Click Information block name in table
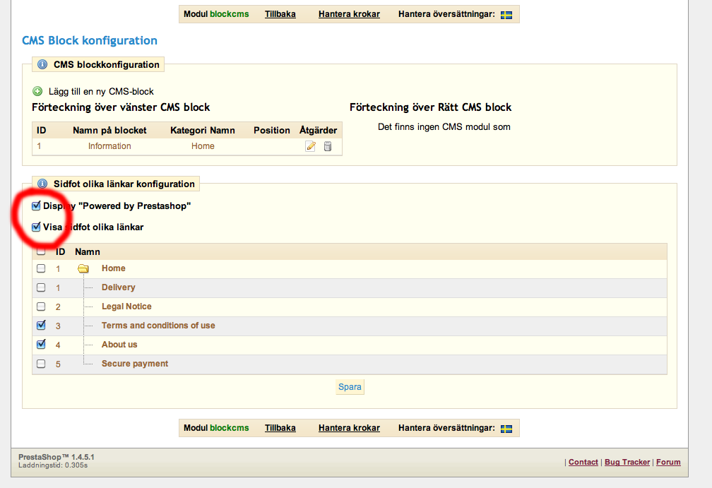 coord(109,146)
